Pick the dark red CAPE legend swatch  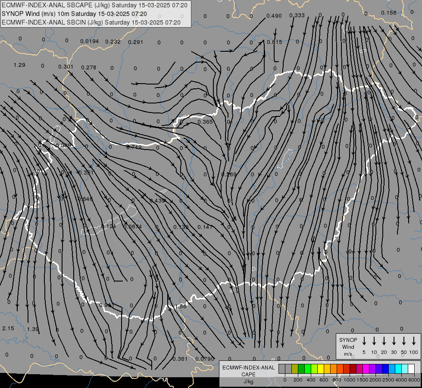(x=353, y=369)
